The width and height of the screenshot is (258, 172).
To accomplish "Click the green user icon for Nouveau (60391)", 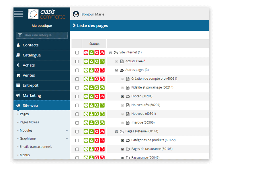I will point(91,114).
